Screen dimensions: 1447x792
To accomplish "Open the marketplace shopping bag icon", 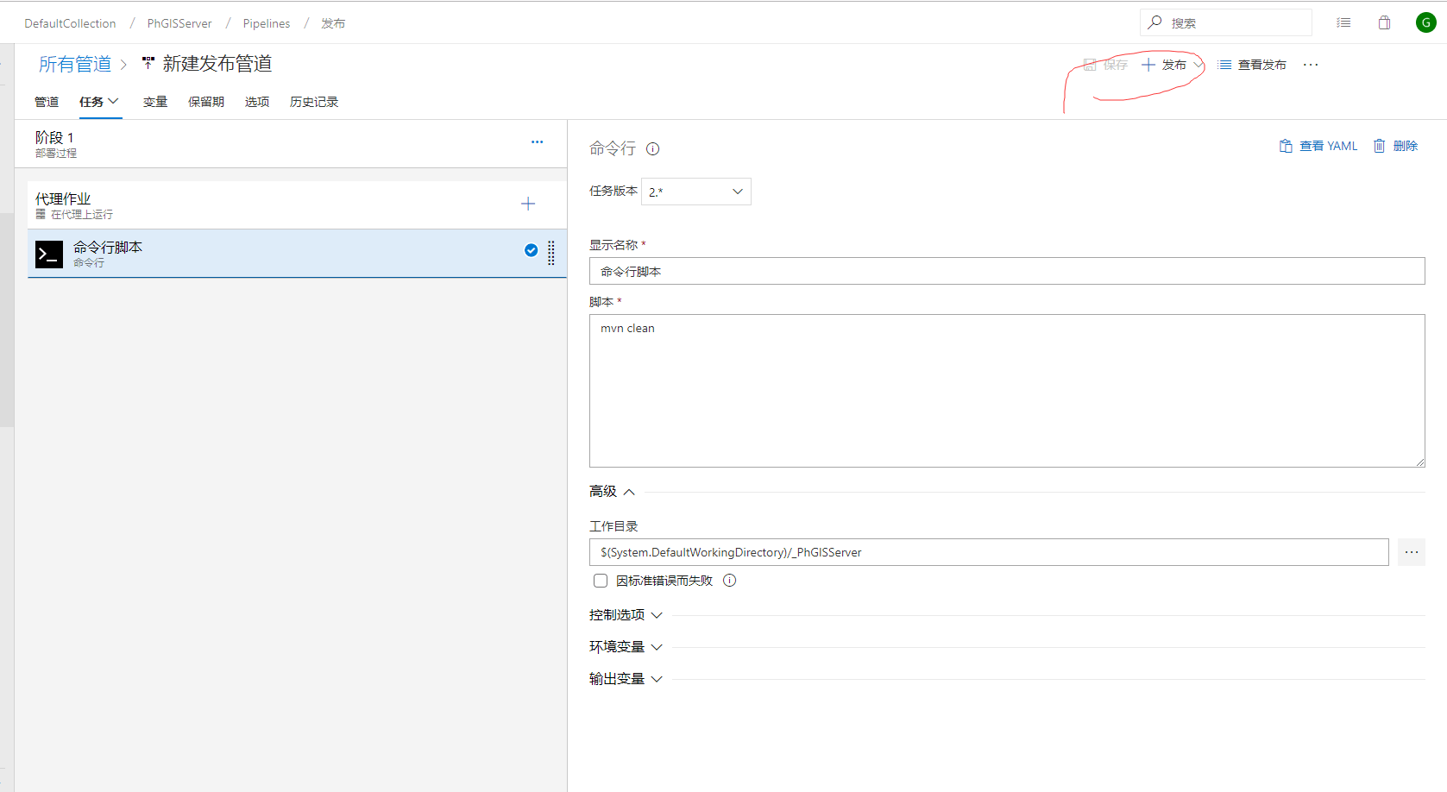I will pos(1384,22).
